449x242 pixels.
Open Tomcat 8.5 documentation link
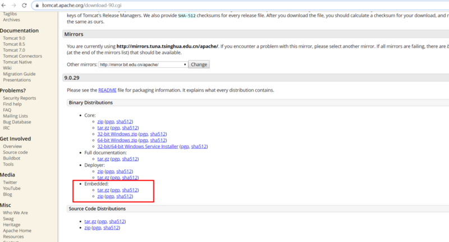[x=14, y=44]
